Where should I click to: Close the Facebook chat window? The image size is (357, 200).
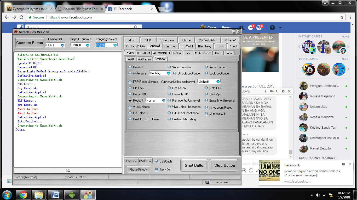point(289,91)
